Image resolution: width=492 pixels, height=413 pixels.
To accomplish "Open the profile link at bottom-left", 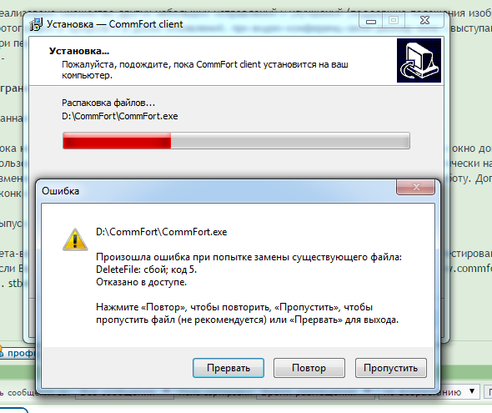I will (x=18, y=353).
